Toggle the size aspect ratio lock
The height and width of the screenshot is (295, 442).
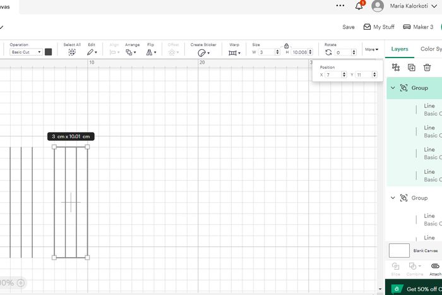pos(286,45)
